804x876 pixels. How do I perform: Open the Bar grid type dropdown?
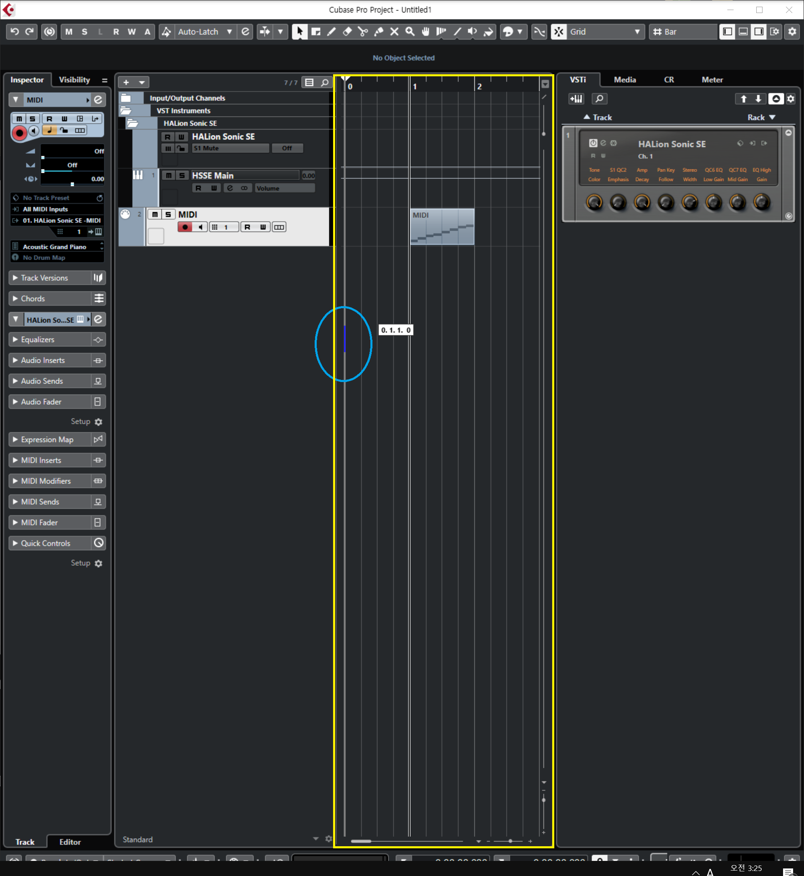[683, 32]
